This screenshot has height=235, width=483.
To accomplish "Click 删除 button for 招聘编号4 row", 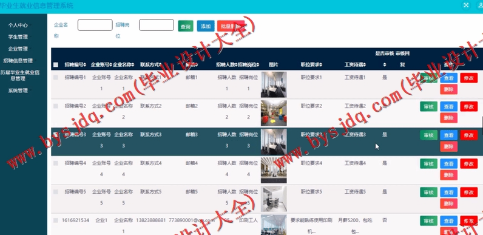I will tap(448, 175).
